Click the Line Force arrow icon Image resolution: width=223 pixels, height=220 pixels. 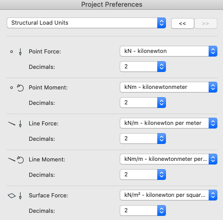coord(20,124)
